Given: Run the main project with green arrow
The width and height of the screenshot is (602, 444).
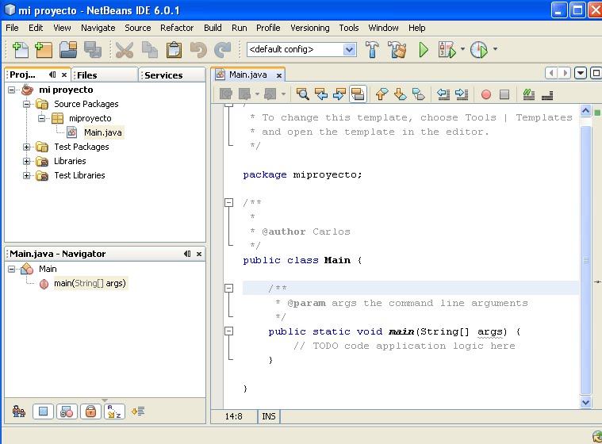Looking at the screenshot, I should pyautogui.click(x=424, y=49).
